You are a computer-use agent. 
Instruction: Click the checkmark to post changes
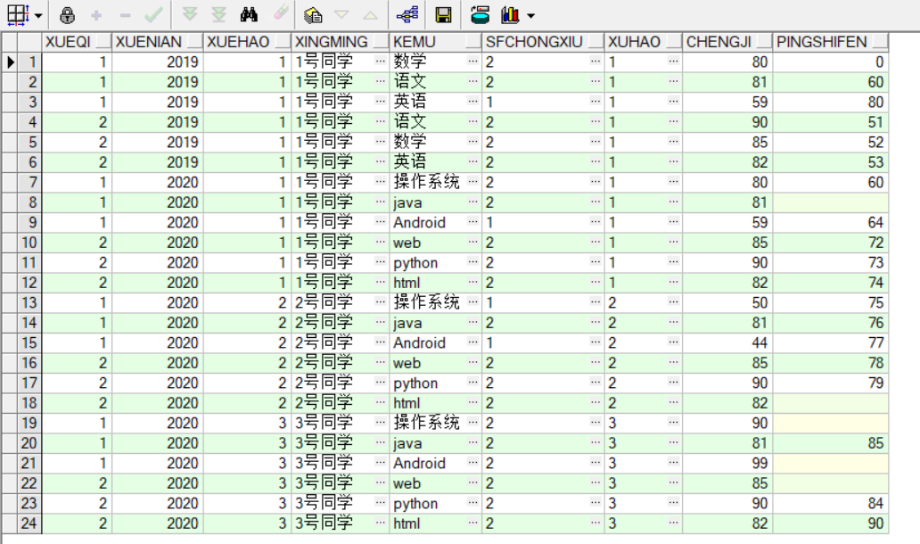pyautogui.click(x=153, y=15)
